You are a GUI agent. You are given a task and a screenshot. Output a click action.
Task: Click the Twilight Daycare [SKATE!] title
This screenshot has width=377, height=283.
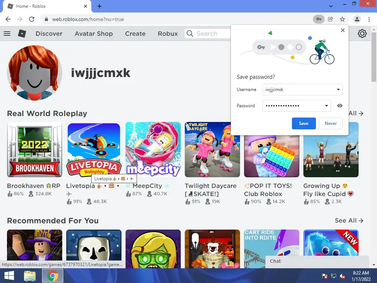pos(211,190)
